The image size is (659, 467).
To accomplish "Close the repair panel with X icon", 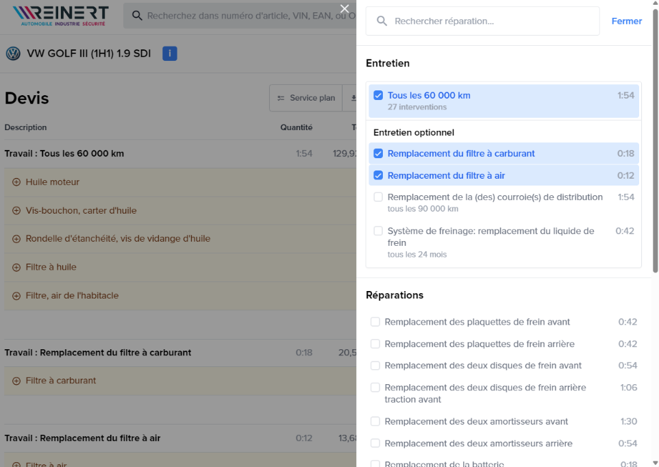I will click(345, 9).
